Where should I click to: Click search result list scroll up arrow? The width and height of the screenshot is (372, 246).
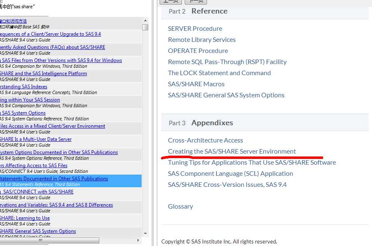(x=145, y=21)
